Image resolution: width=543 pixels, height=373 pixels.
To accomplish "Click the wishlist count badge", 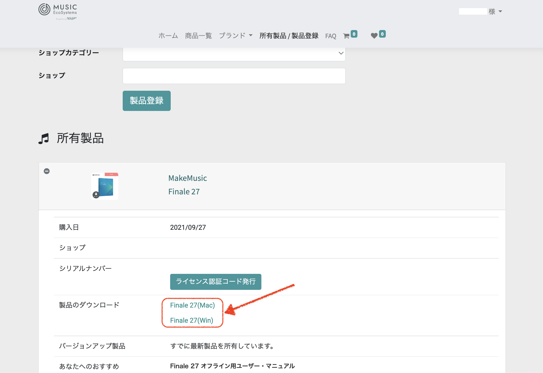I will (x=382, y=34).
